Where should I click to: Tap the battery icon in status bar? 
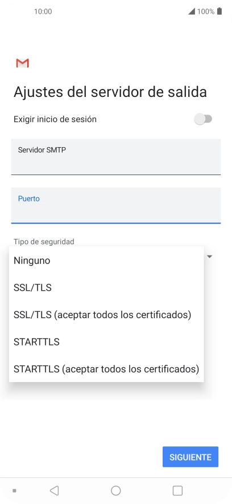click(219, 11)
